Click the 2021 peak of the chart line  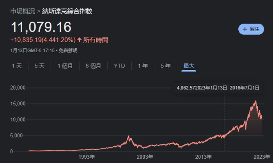[255, 101]
